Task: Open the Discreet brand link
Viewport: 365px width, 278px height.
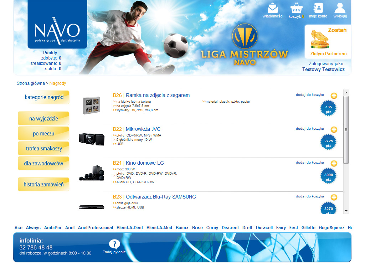Action: pyautogui.click(x=230, y=228)
